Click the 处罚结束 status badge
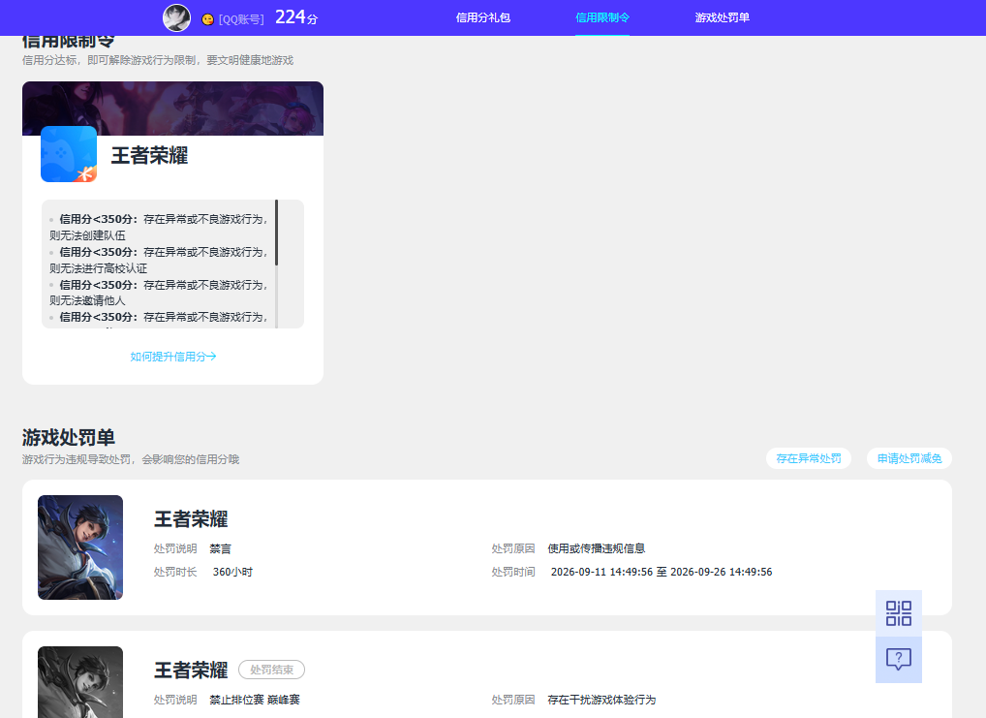This screenshot has height=718, width=986. click(x=271, y=670)
